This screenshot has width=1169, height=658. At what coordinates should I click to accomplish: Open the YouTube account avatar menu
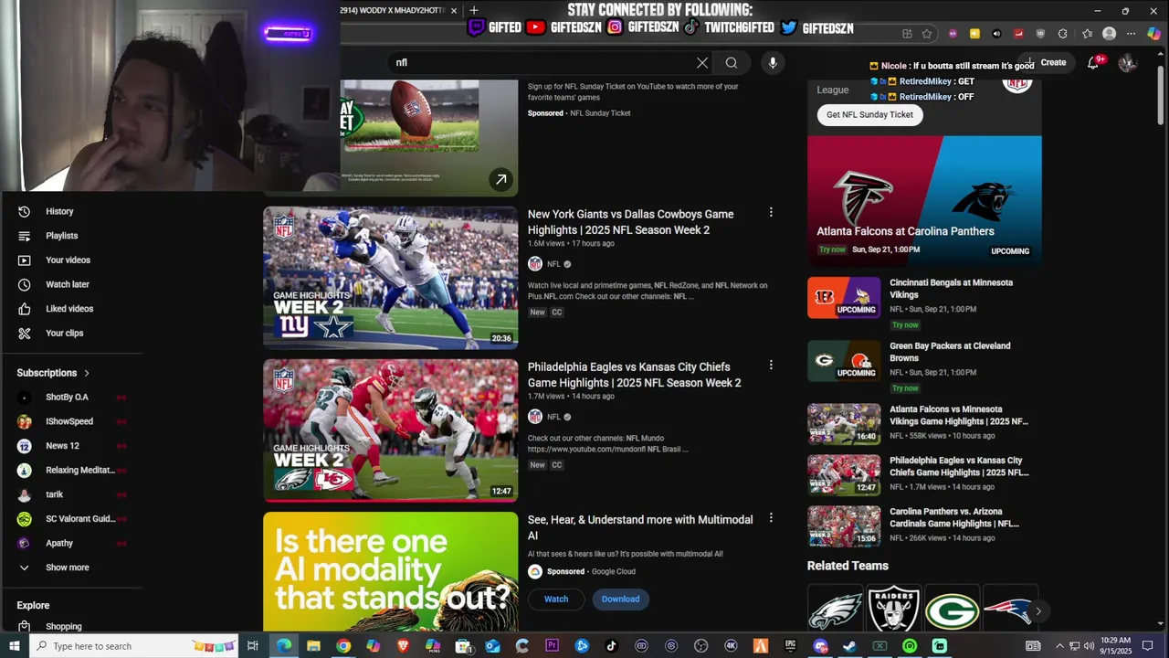coord(1127,62)
